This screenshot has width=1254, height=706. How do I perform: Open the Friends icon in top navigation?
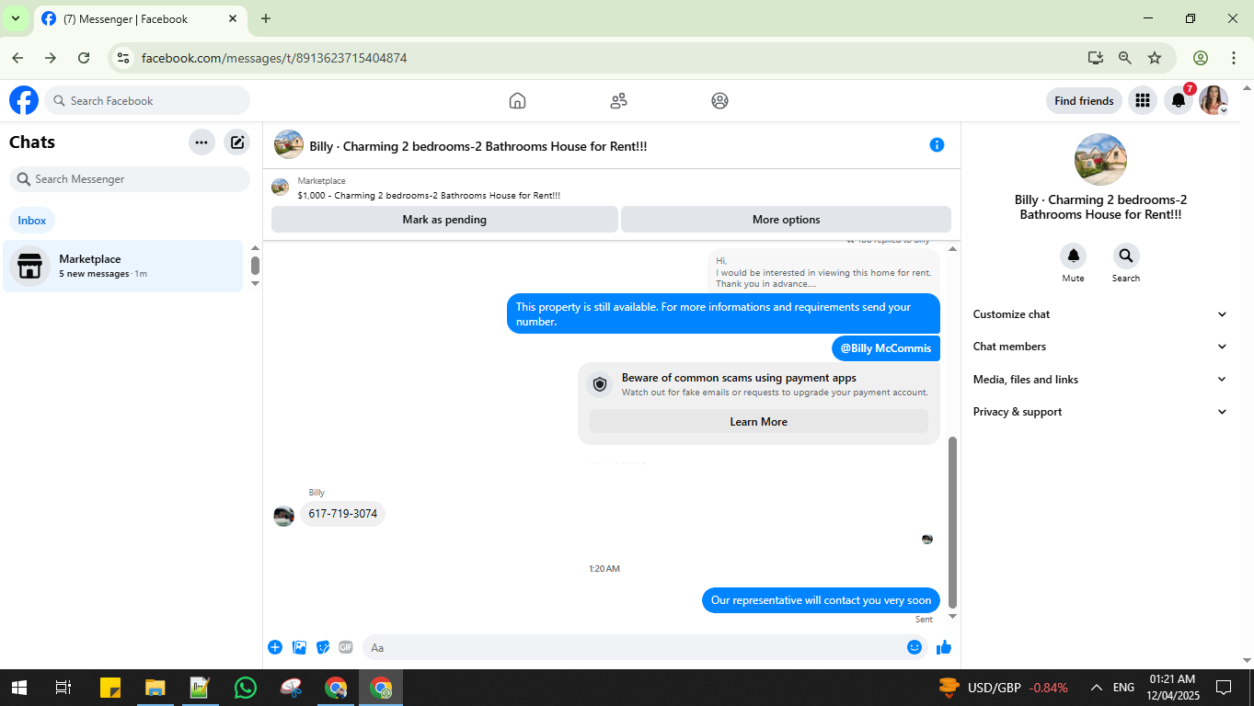pos(618,101)
